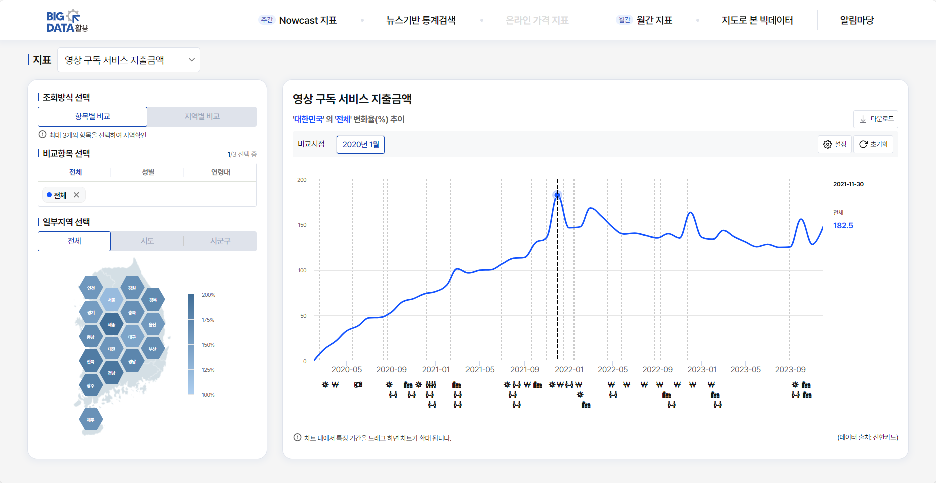The height and width of the screenshot is (483, 936).
Task: Select the 시군구 region level option
Action: point(220,241)
